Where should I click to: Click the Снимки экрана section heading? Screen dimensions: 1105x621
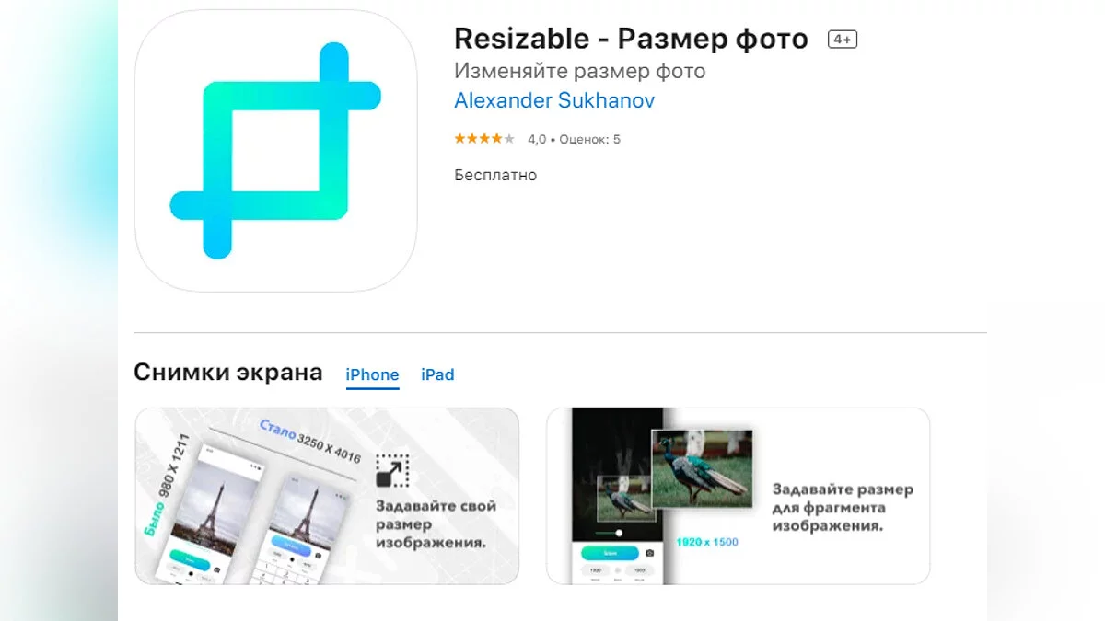228,372
